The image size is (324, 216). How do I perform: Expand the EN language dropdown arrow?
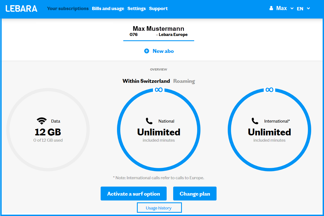[x=308, y=8]
